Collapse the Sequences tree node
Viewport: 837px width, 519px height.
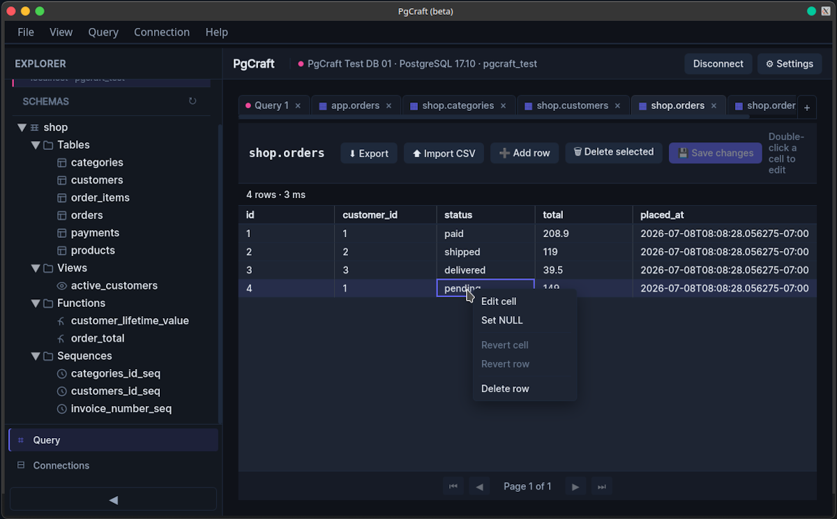[x=36, y=356]
